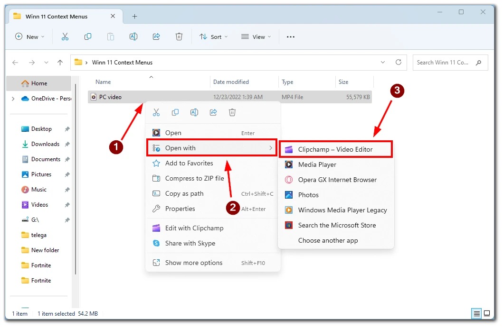Click the pin icon next to Videos
Viewport: 503px width, 328px height.
[67, 205]
